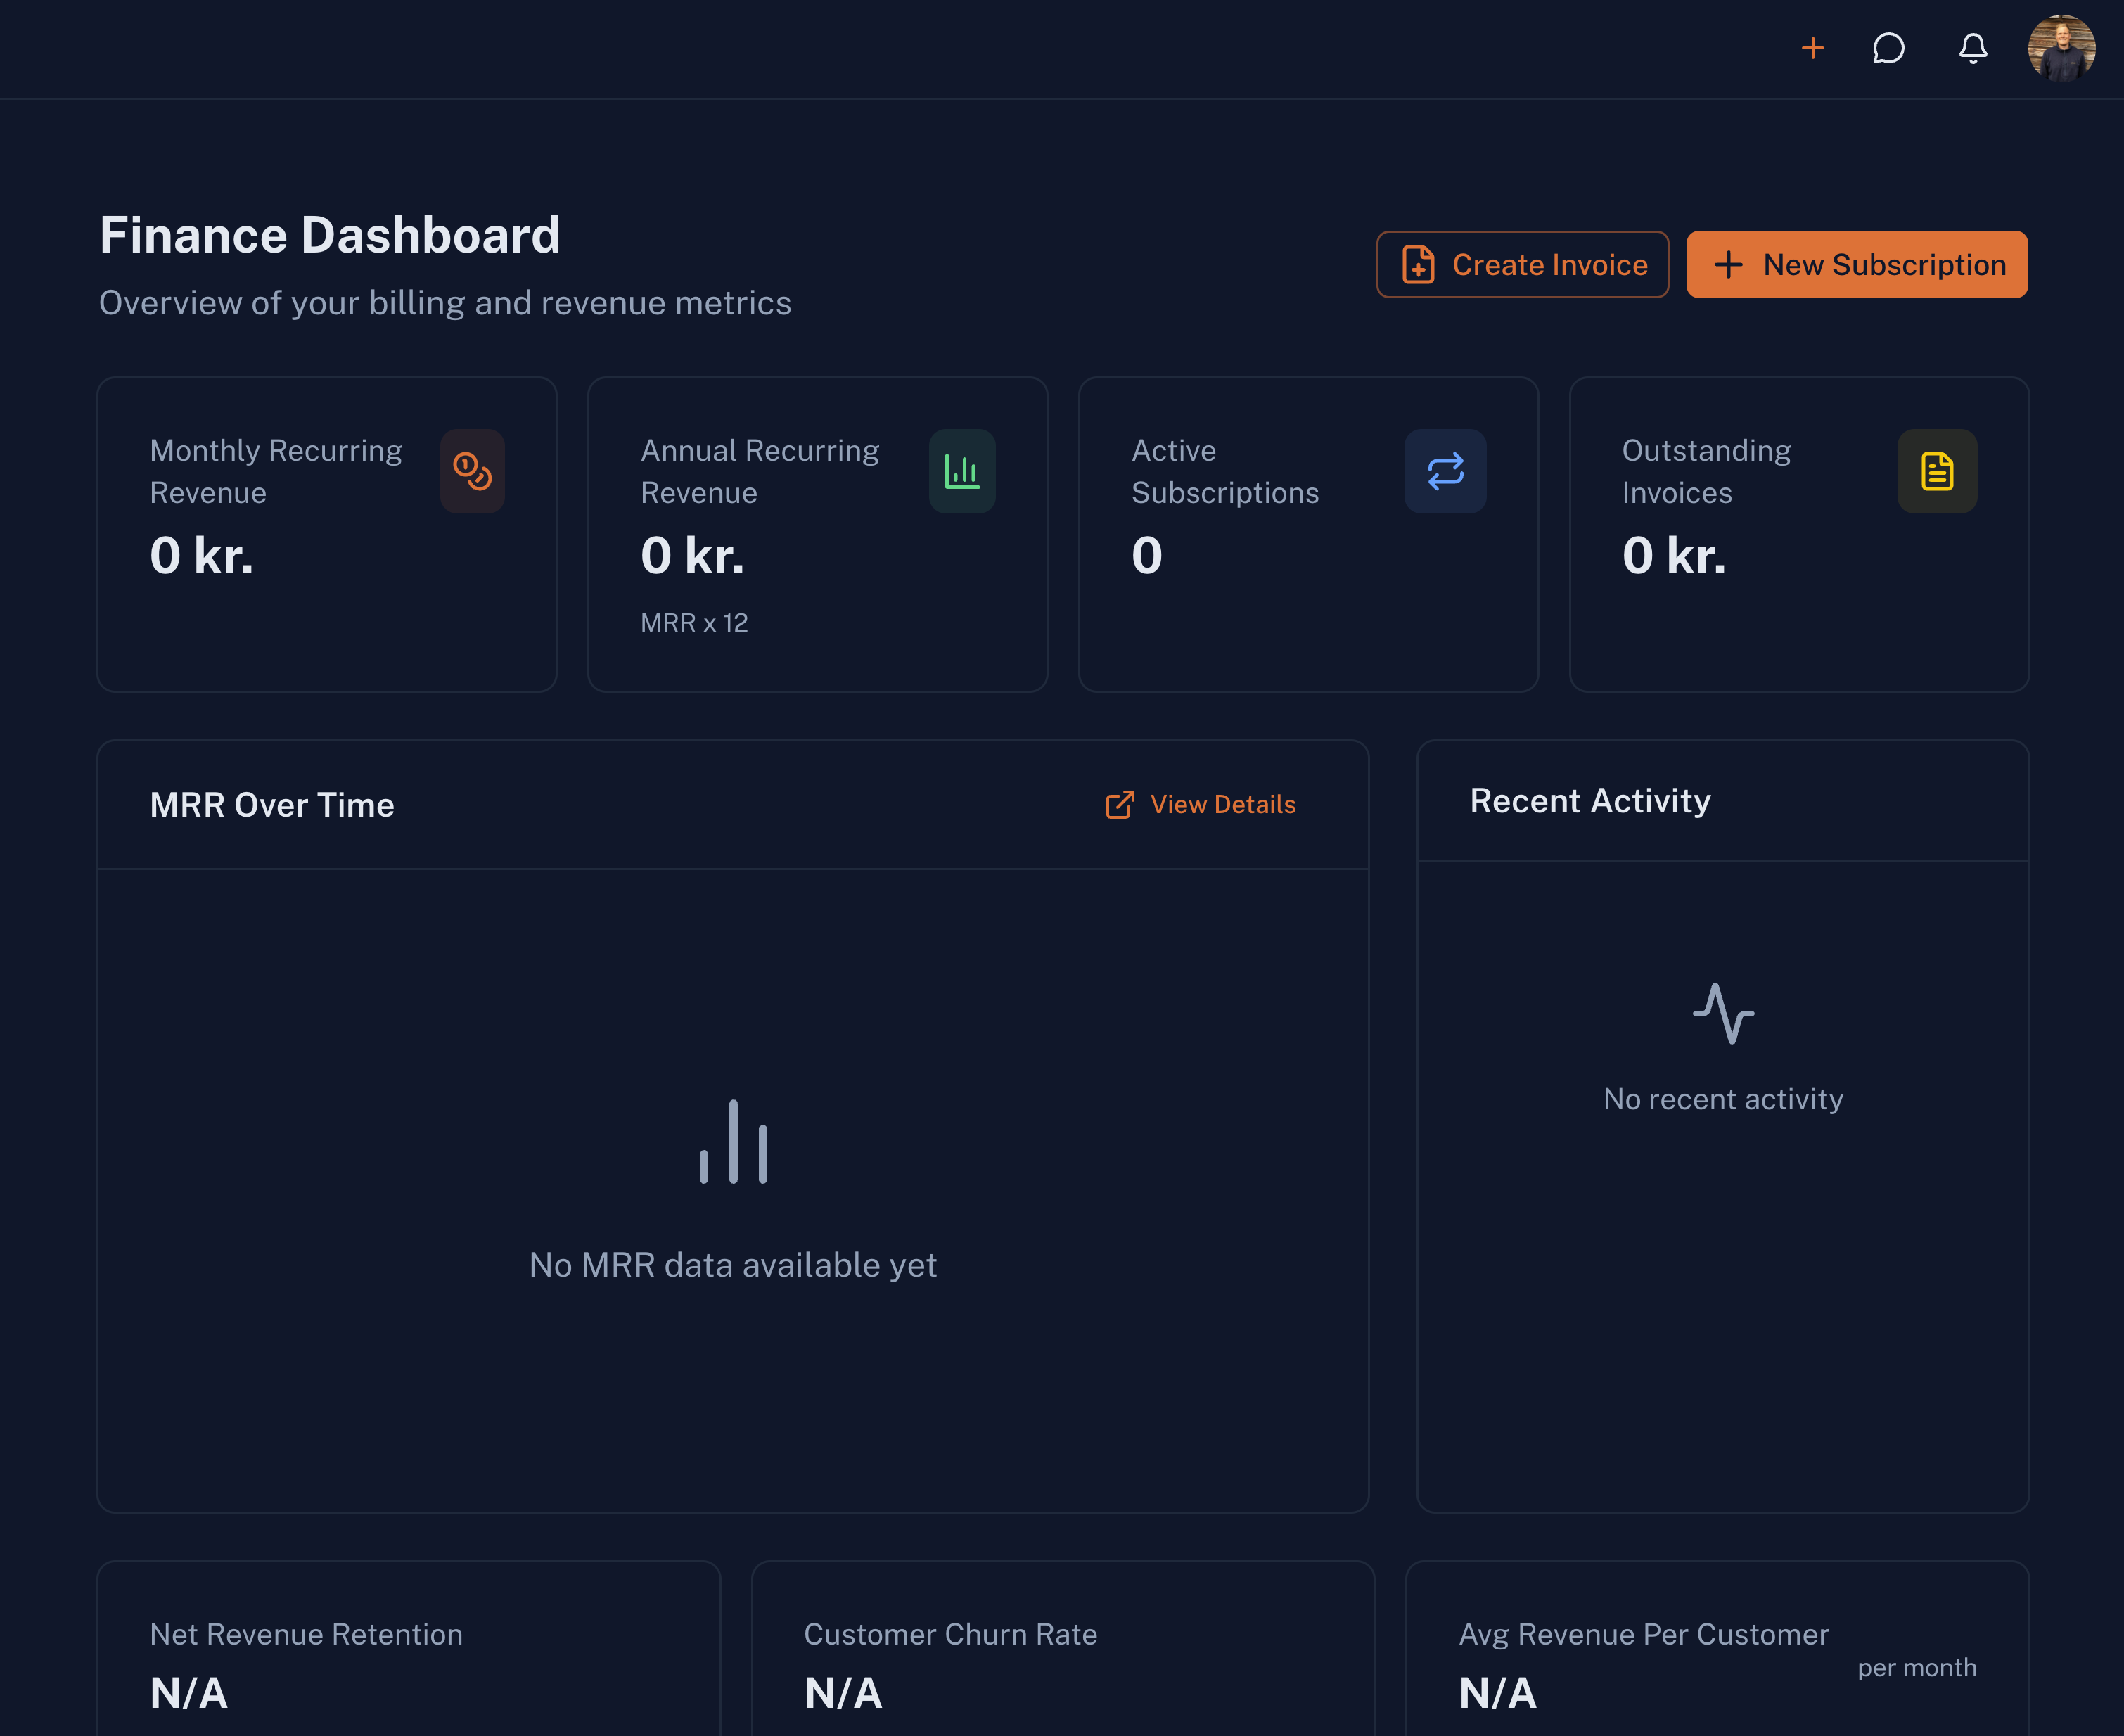Screen dimensions: 2124x1736
Task: Select the Monthly Recurring Revenue label
Action: click(276, 471)
